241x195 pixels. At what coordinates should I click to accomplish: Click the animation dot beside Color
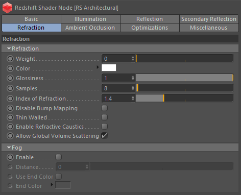click(x=10, y=68)
